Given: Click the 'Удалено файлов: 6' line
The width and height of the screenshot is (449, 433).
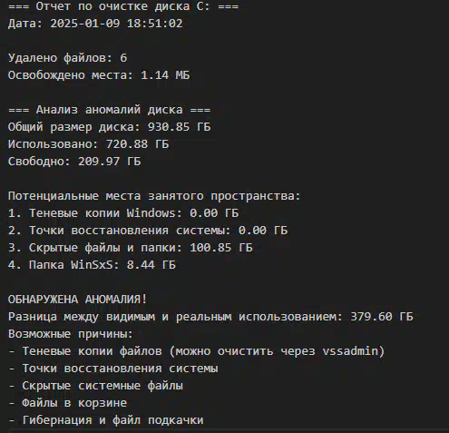Looking at the screenshot, I should 67,58.
